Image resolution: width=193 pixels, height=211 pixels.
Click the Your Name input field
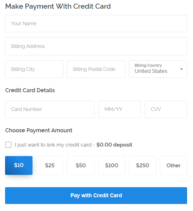[x=96, y=24]
